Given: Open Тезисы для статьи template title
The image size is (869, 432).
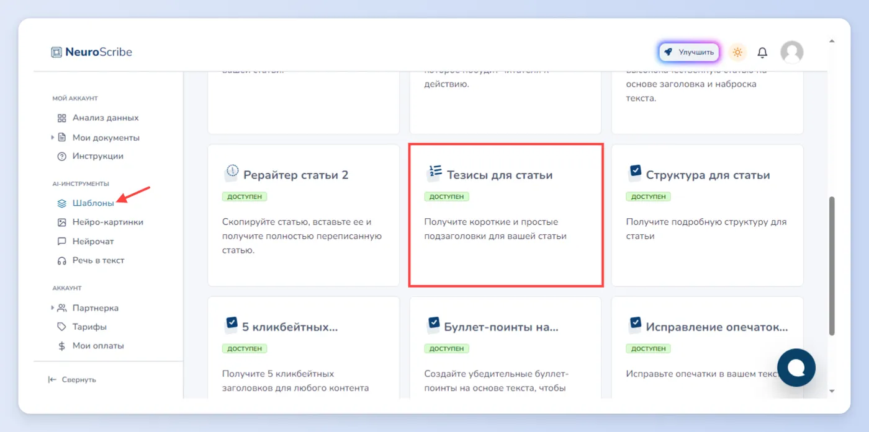Looking at the screenshot, I should click(x=500, y=175).
